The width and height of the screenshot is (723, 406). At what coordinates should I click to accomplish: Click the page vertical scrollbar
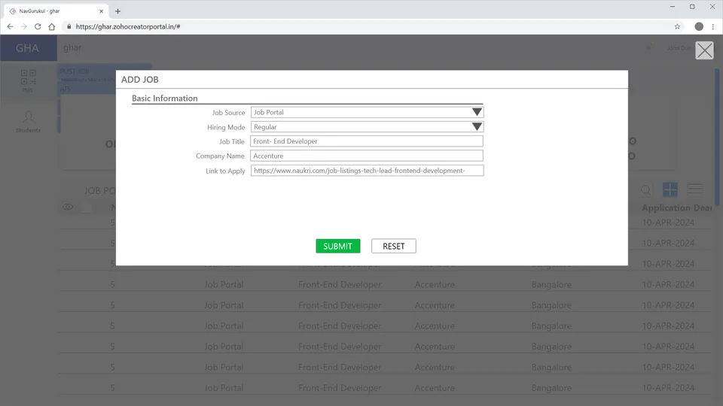point(717,138)
